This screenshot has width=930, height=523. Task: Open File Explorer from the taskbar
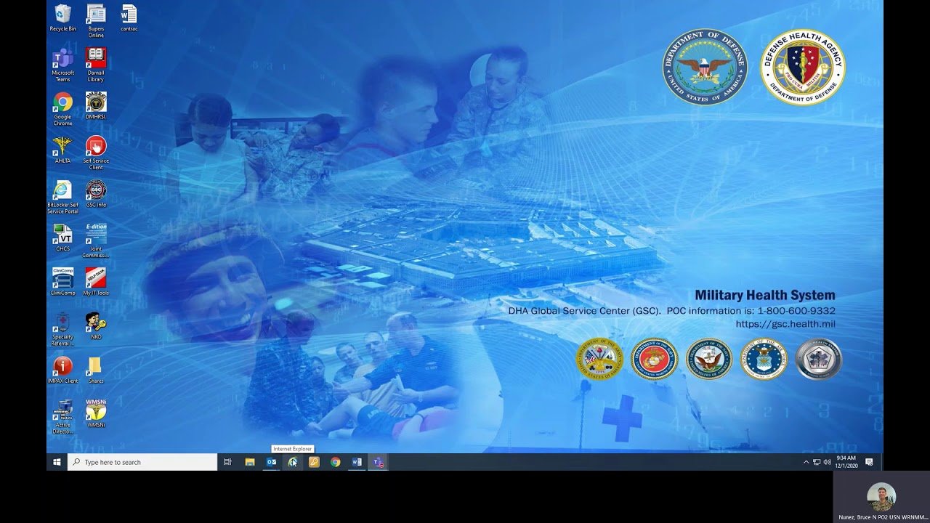(x=249, y=462)
